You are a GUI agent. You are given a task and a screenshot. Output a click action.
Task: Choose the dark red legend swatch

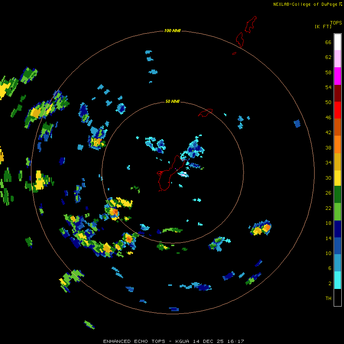tap(338, 93)
